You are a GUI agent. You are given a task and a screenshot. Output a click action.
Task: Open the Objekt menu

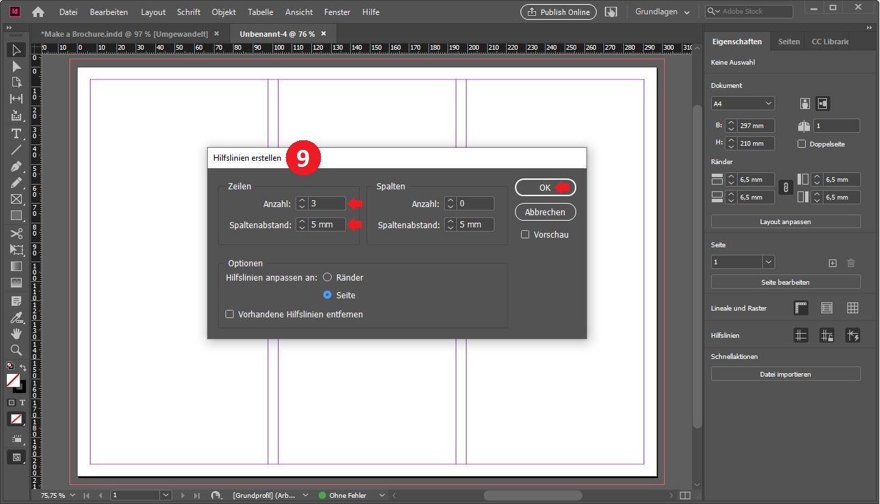(x=223, y=12)
